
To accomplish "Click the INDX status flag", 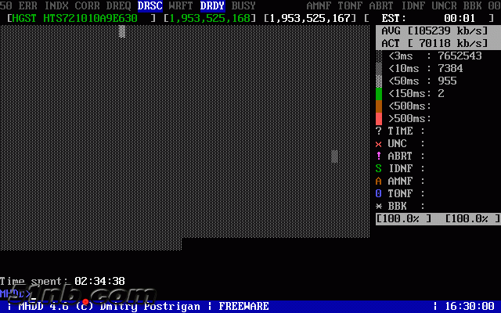I will [56, 5].
